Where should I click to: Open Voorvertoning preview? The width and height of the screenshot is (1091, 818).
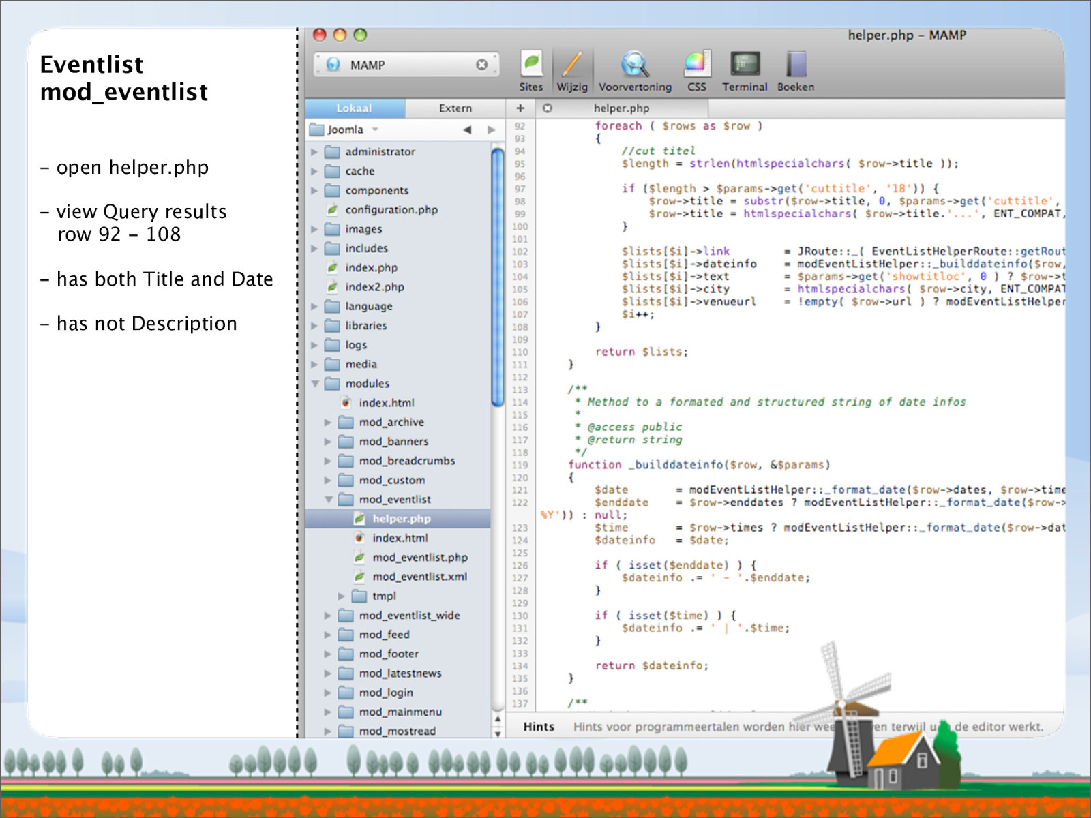(635, 71)
